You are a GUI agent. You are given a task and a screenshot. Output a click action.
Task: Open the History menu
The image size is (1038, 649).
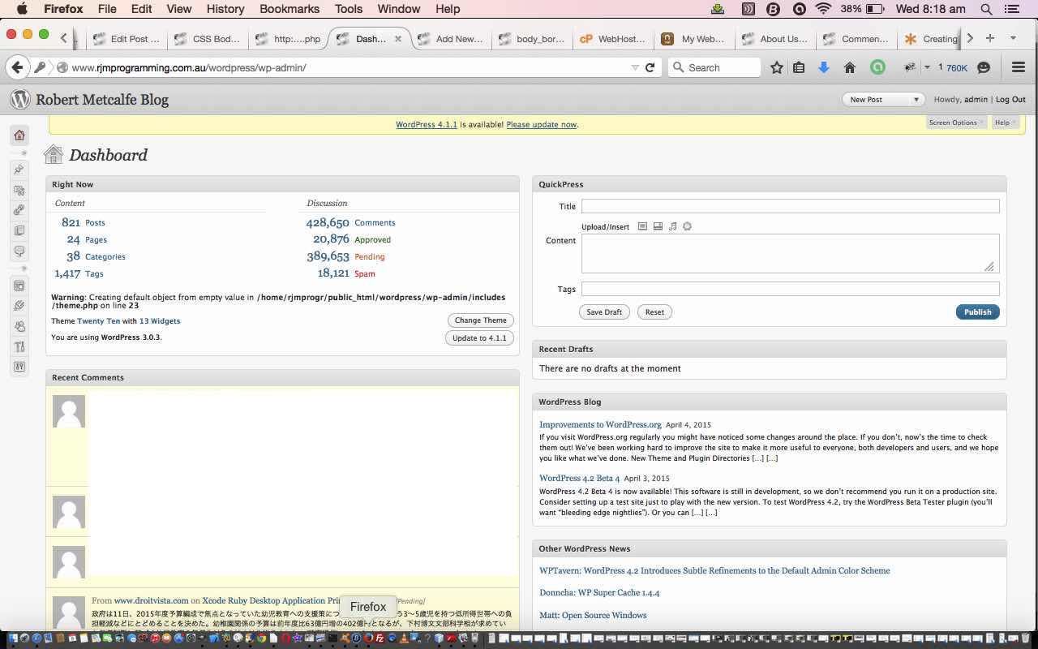(x=225, y=9)
